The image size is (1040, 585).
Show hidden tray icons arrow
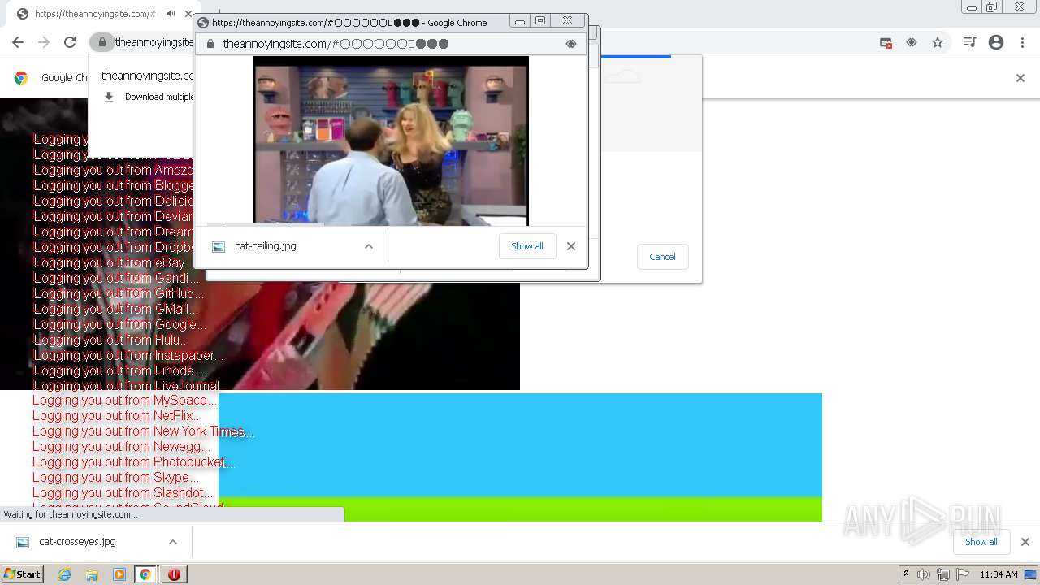[x=906, y=574]
